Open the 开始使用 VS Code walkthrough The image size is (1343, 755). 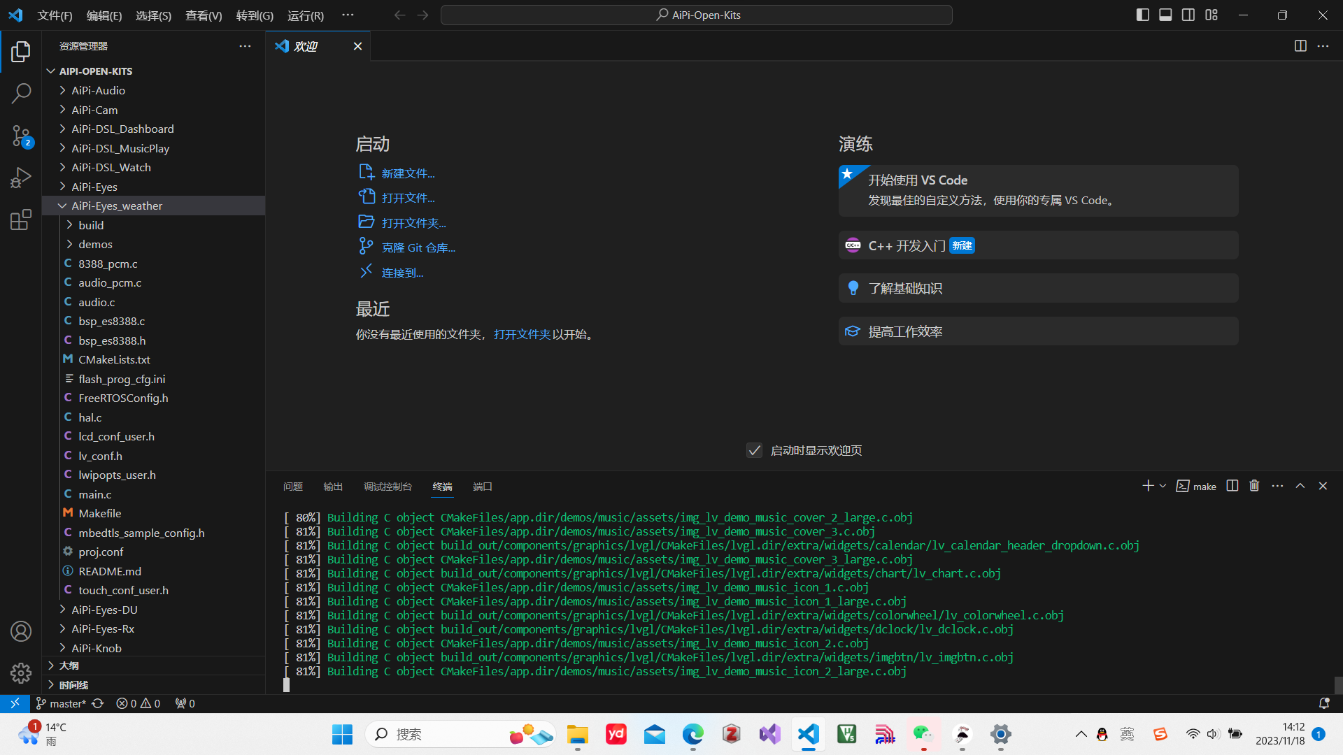point(1038,190)
